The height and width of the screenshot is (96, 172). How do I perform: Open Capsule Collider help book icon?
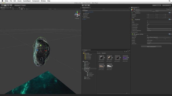coord(169,34)
